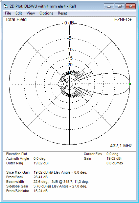Click the Sidelobe Gain 3,78 dBi value
Image resolution: width=139 pixels, height=203 pixels.
(60, 186)
